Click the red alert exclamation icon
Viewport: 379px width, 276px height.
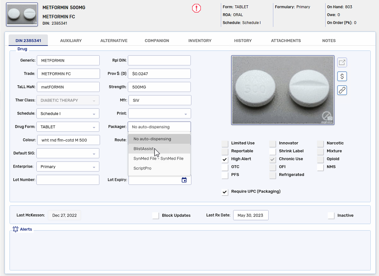click(196, 8)
